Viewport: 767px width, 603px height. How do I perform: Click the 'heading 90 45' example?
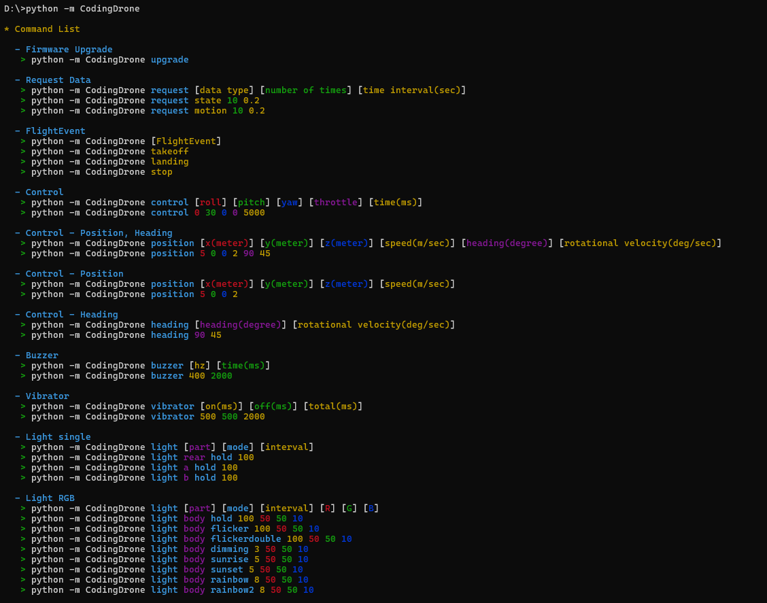pyautogui.click(x=186, y=335)
